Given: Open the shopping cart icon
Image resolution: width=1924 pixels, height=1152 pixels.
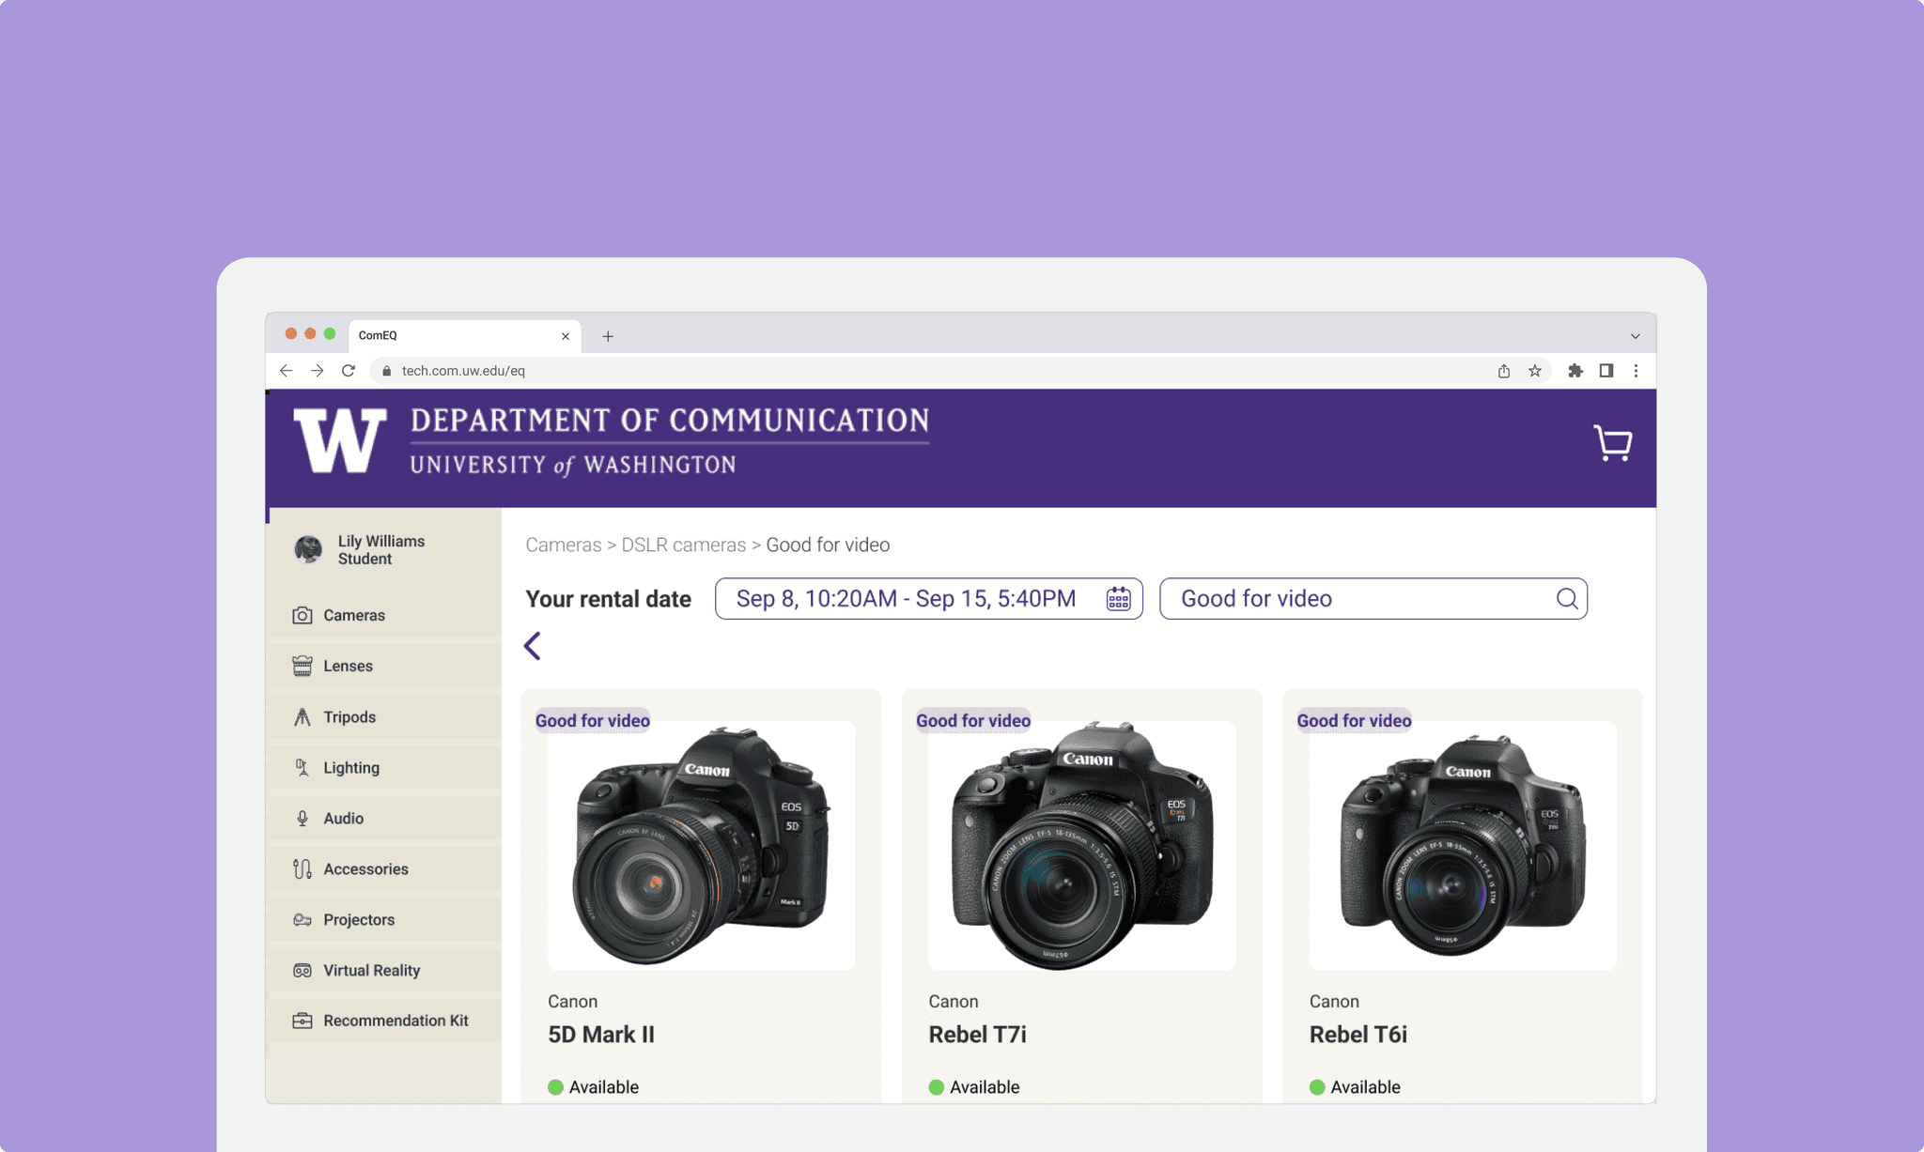Looking at the screenshot, I should click(x=1612, y=443).
